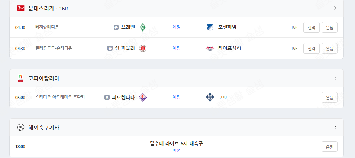355x158 pixels.
Task: Select the Fiorentina crest next to 피오렌티나
Action: click(x=142, y=98)
